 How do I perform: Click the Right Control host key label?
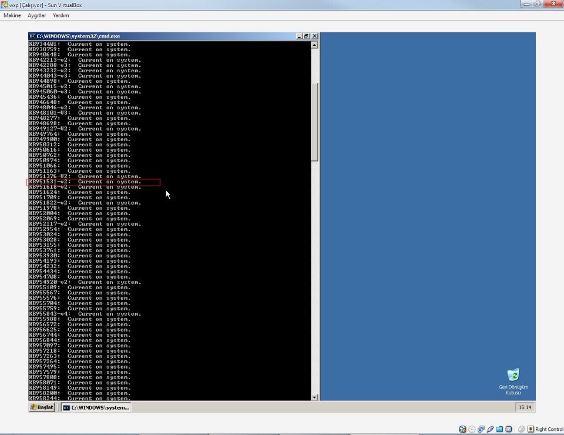point(549,429)
